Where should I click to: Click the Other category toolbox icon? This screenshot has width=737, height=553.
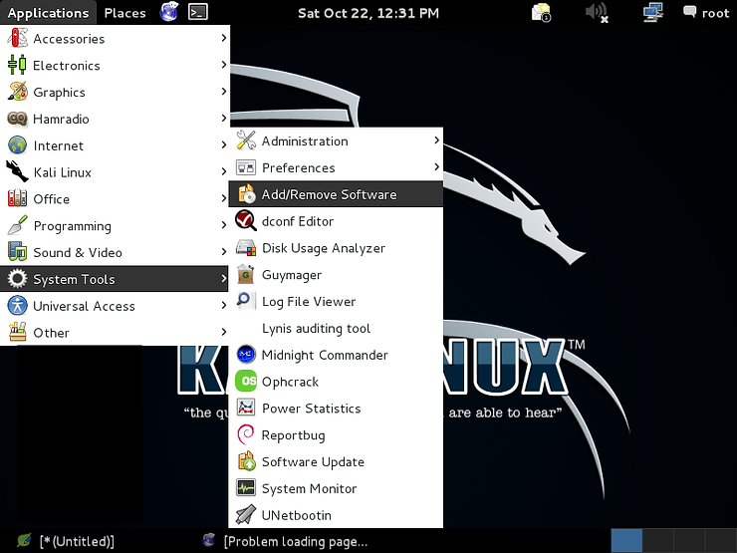pyautogui.click(x=17, y=332)
